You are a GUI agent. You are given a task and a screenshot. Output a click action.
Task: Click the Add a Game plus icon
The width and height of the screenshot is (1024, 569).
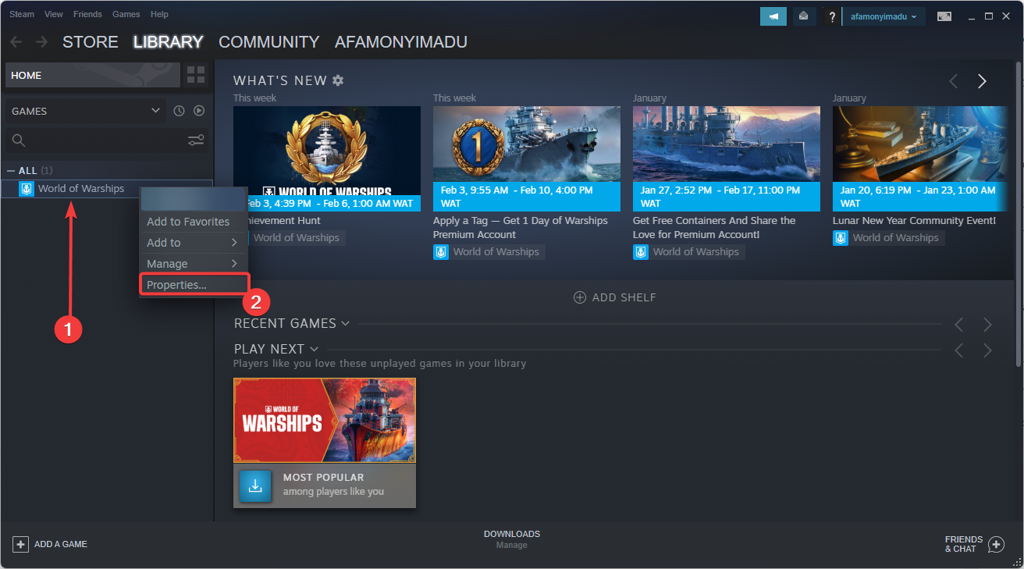pos(21,544)
